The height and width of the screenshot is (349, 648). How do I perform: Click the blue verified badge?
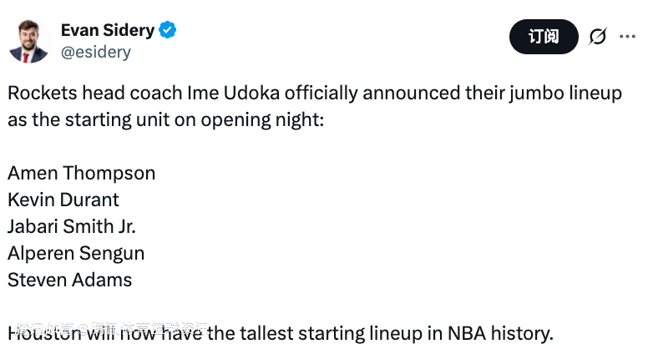[x=168, y=30]
